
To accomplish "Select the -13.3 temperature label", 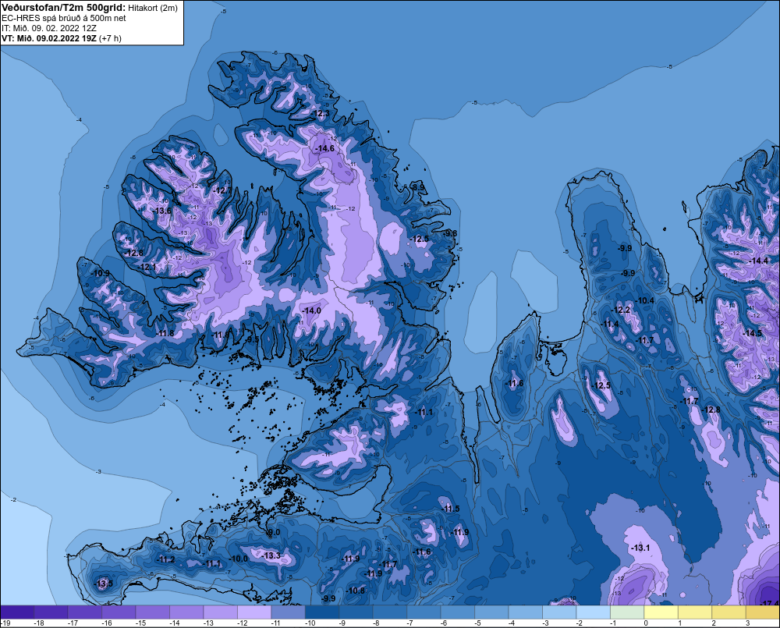I will click(271, 555).
